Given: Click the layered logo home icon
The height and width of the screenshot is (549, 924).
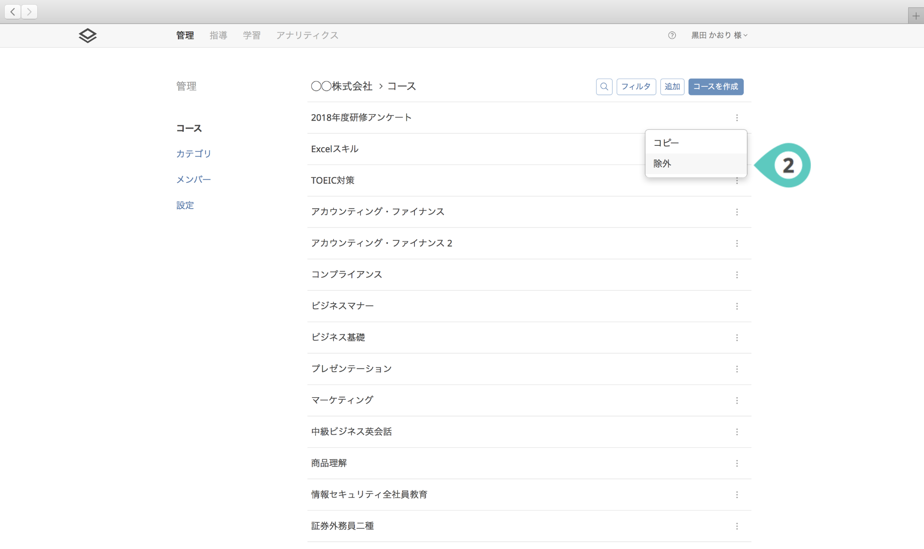Looking at the screenshot, I should 88,35.
